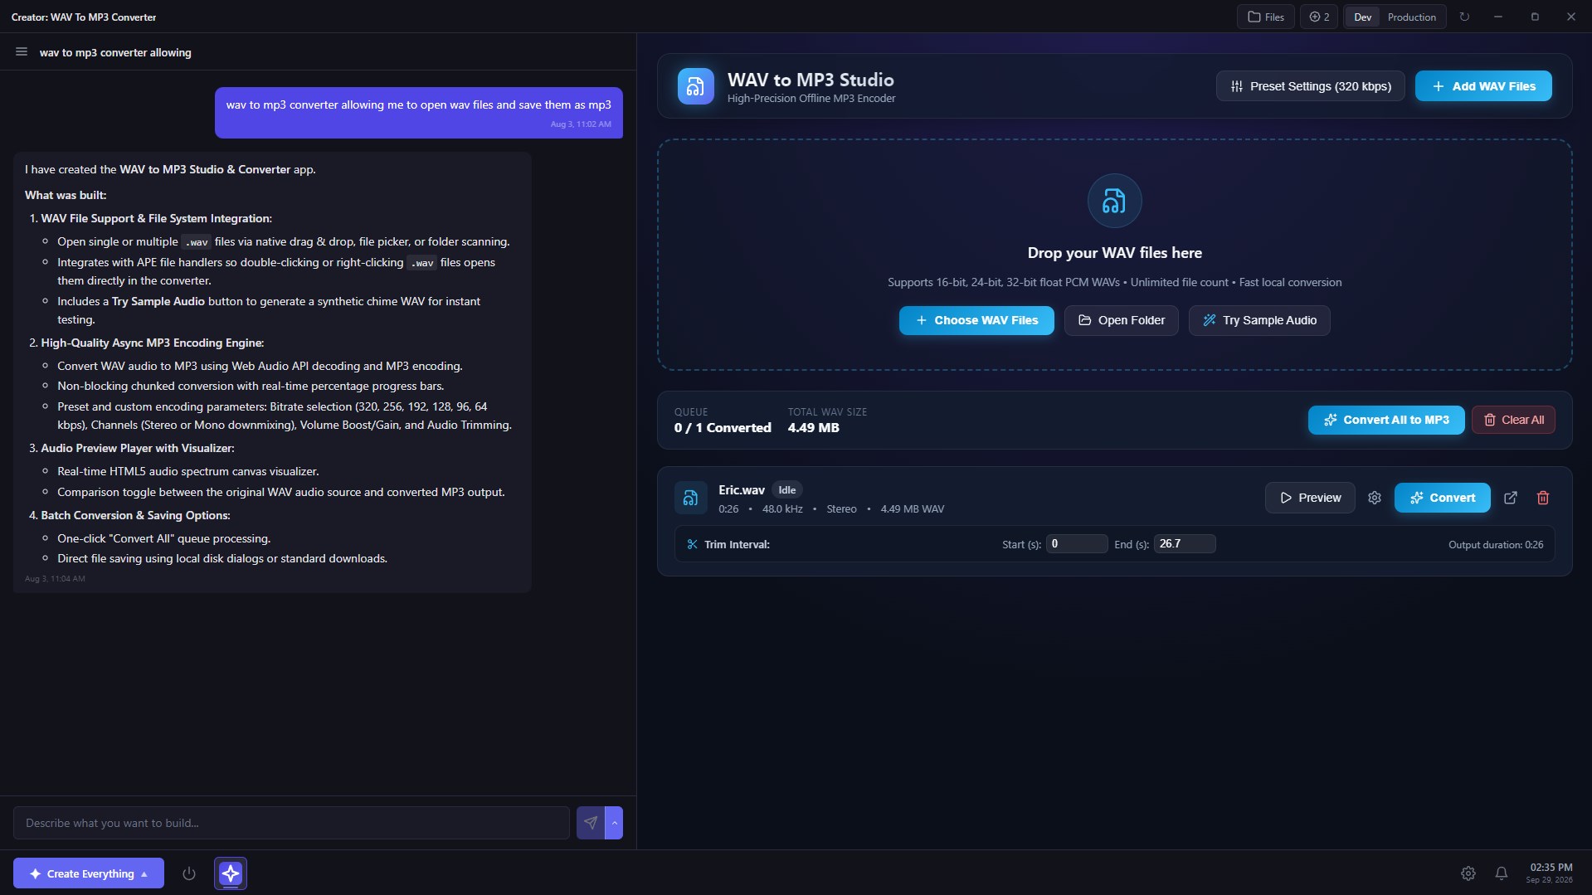Open the settings gear in bottom bar
This screenshot has height=895, width=1592.
(x=1468, y=873)
